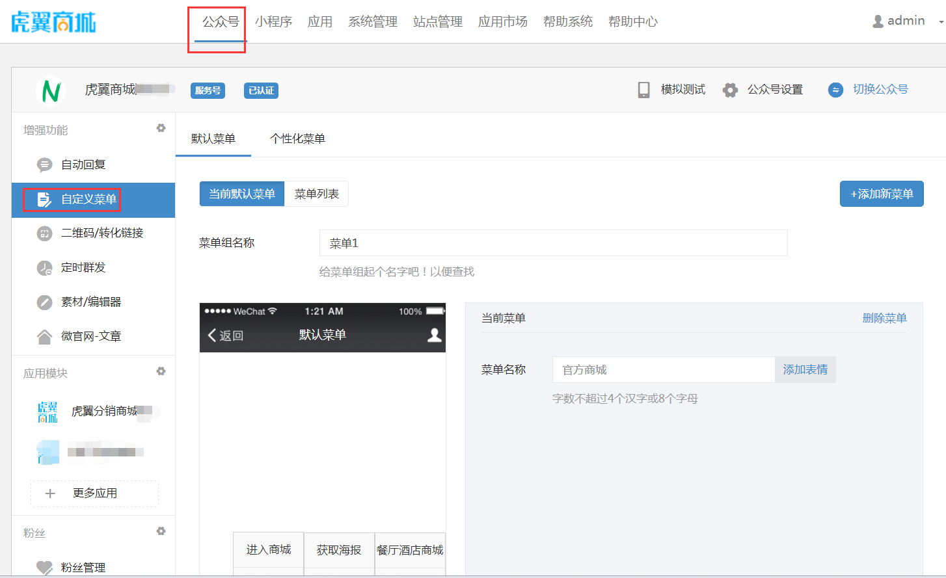Click the 自定义菜单 document icon
Image resolution: width=946 pixels, height=578 pixels.
click(x=44, y=200)
